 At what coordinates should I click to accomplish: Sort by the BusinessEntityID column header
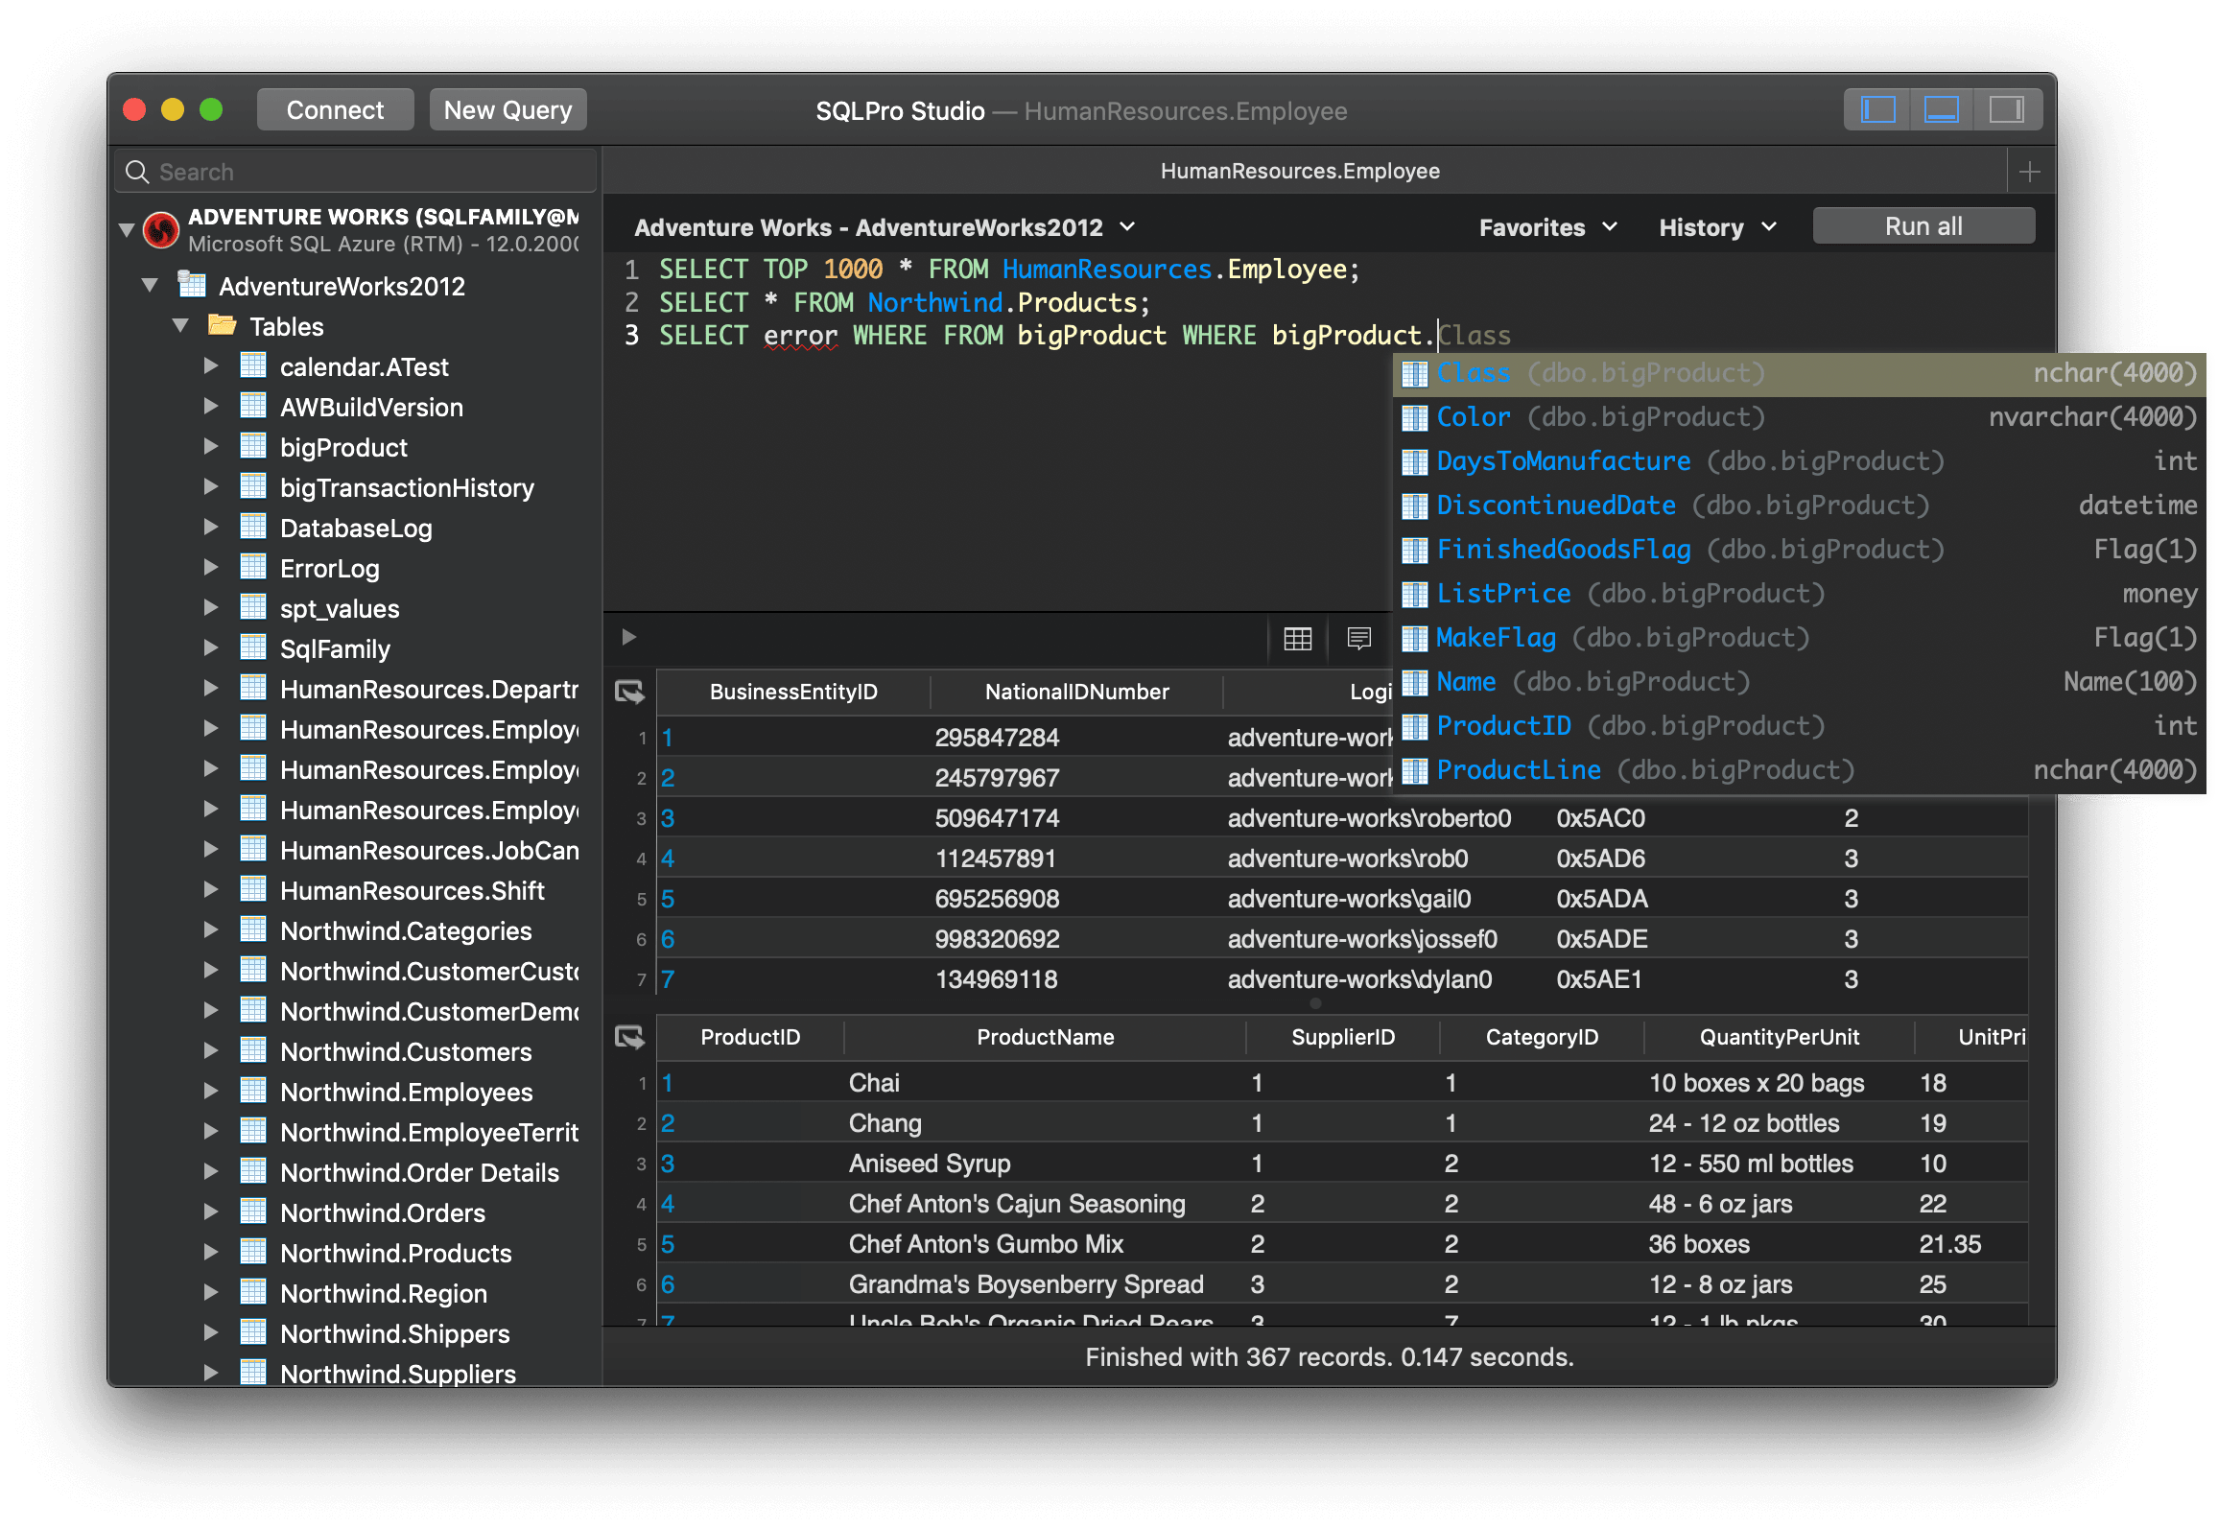(x=793, y=692)
